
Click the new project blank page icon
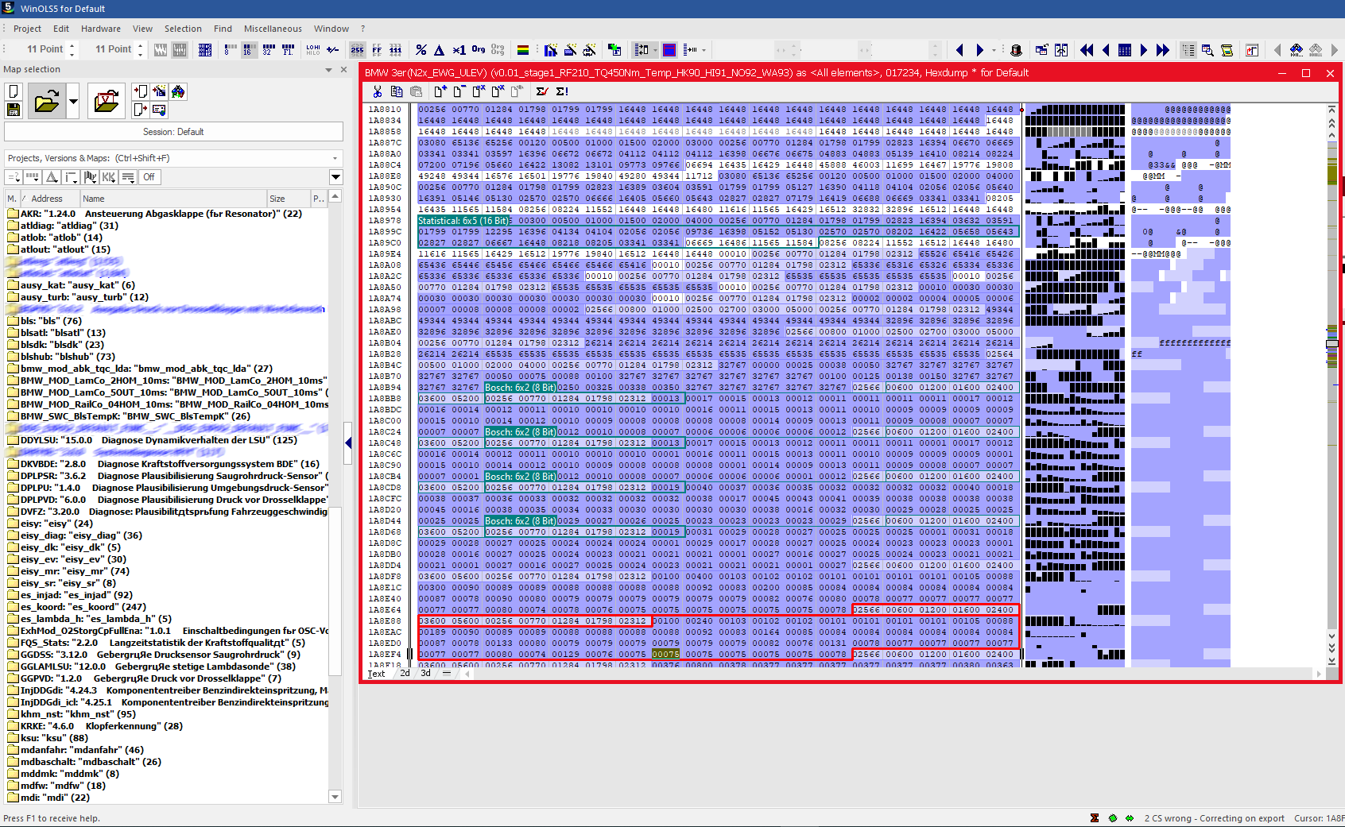point(14,91)
